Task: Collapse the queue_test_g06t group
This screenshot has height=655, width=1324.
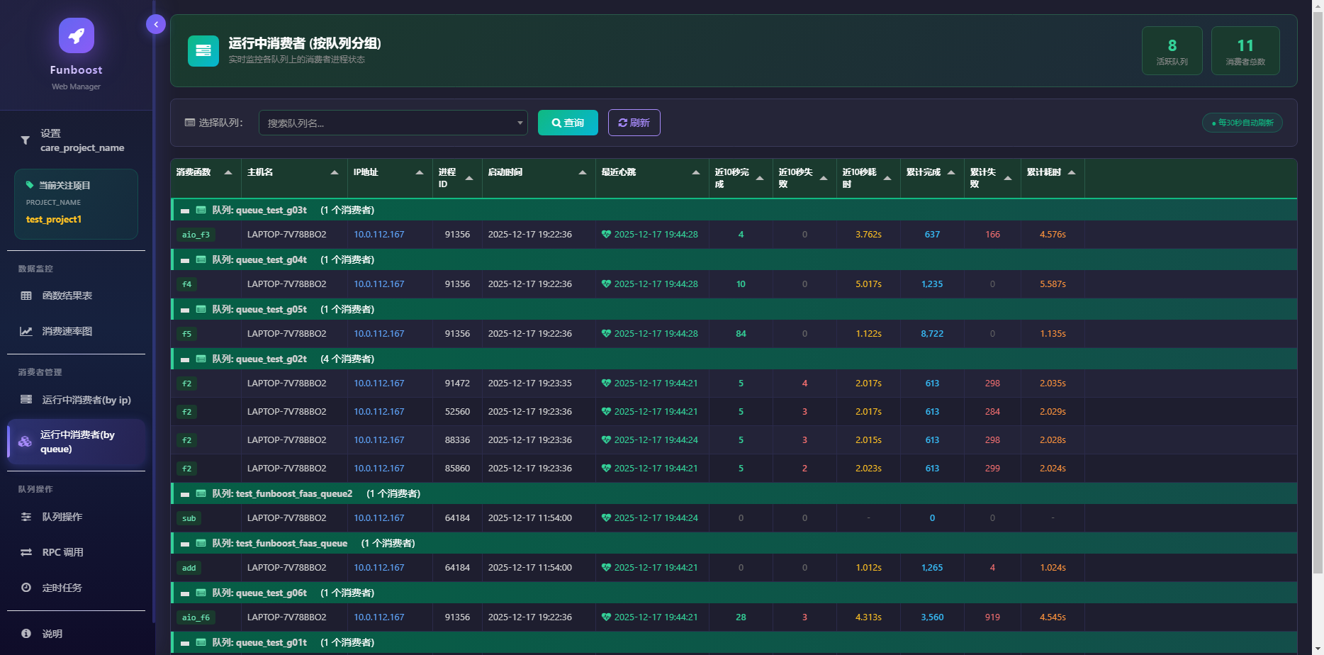Action: coord(185,593)
